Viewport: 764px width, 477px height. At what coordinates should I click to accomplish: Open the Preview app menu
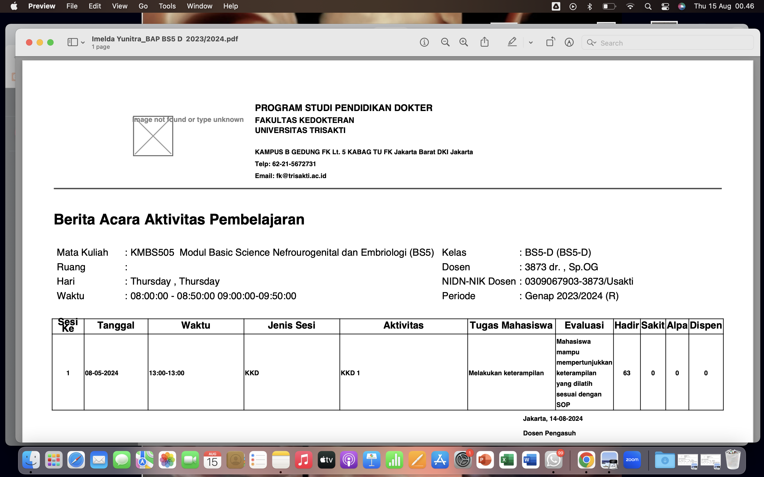pyautogui.click(x=42, y=6)
